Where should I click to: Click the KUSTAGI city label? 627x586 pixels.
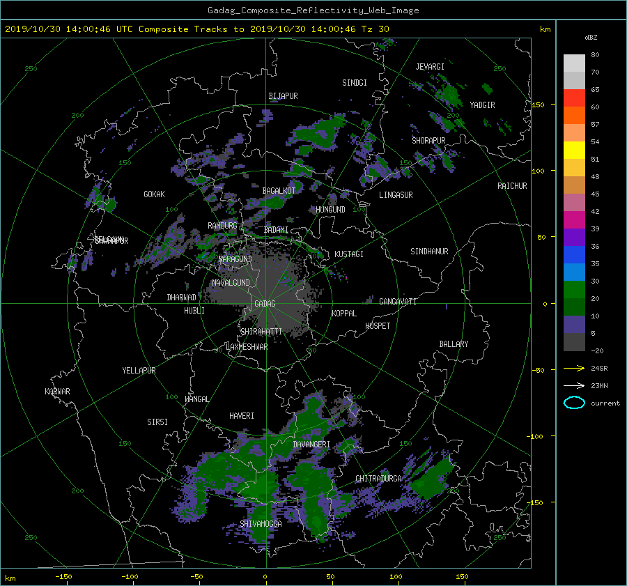(x=349, y=254)
